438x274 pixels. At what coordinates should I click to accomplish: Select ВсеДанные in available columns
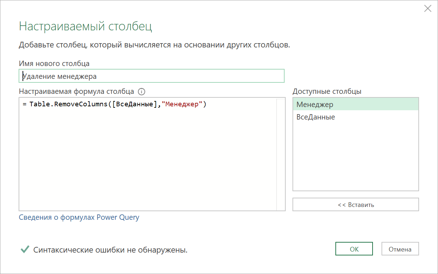tap(355, 117)
